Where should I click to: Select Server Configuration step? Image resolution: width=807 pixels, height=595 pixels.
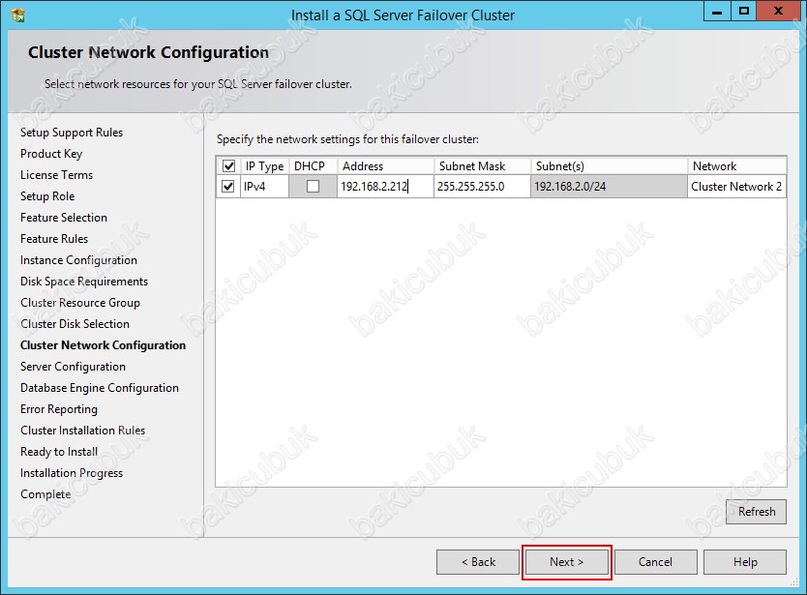[x=74, y=367]
